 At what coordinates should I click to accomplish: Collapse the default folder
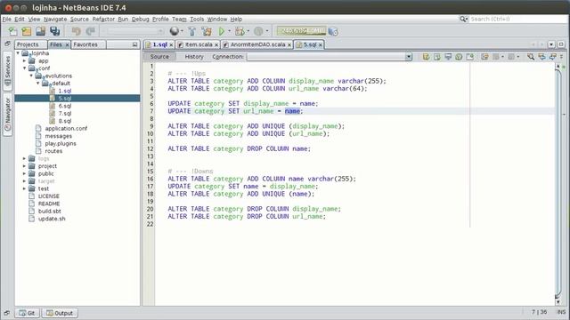38,84
